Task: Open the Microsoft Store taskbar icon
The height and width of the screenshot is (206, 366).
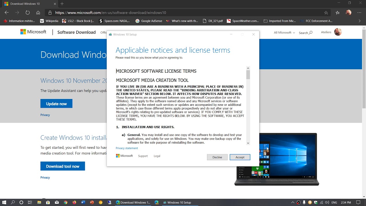Action: click(48, 202)
